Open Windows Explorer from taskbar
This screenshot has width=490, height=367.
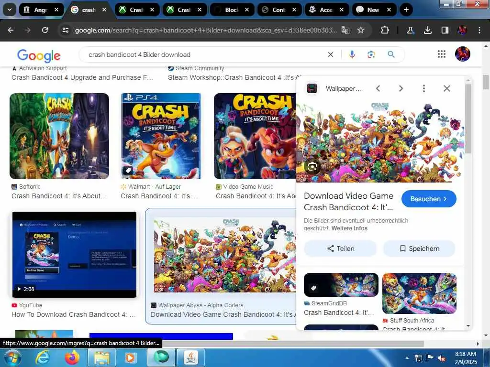tap(102, 357)
